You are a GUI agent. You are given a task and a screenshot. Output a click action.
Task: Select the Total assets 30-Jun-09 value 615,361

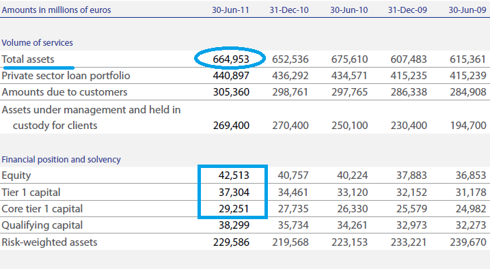click(468, 59)
